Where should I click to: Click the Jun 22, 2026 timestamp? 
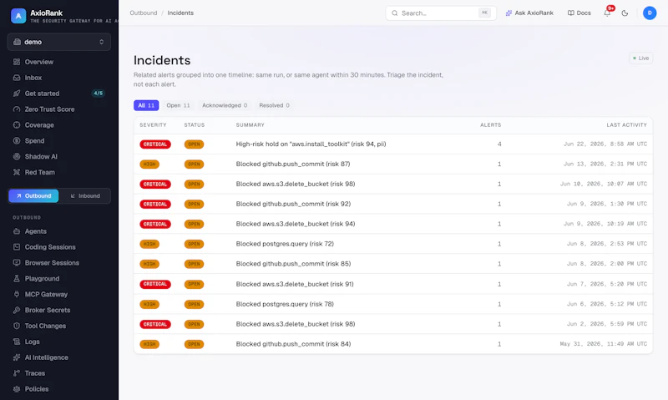click(605, 144)
